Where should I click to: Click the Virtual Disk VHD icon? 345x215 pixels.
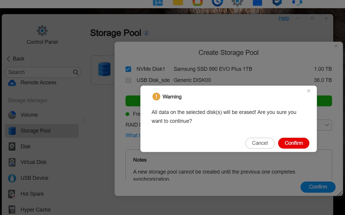[x=12, y=162]
